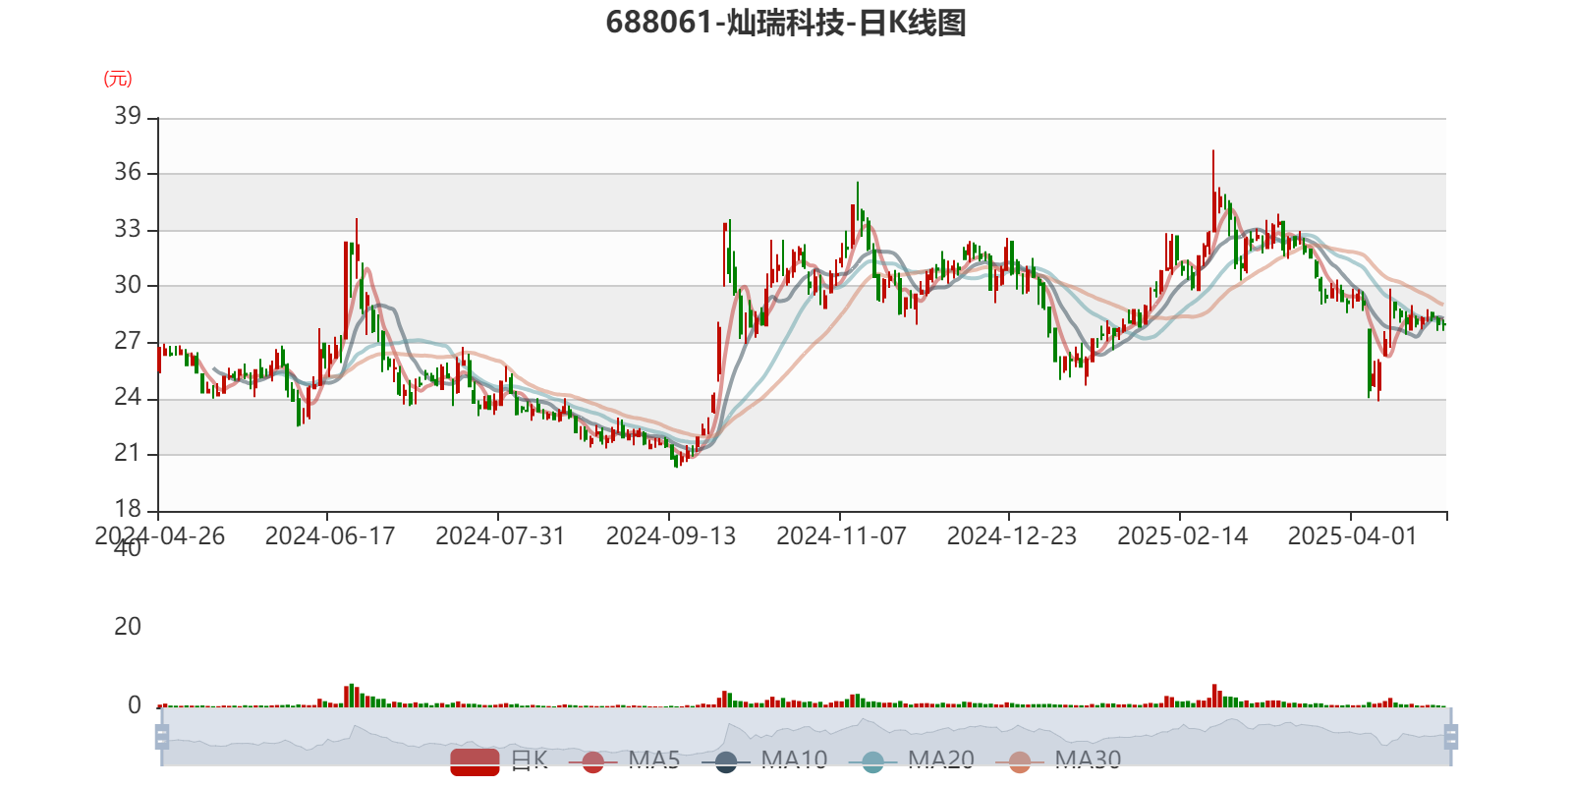Click the middle of the zoom slider range

click(x=806, y=736)
